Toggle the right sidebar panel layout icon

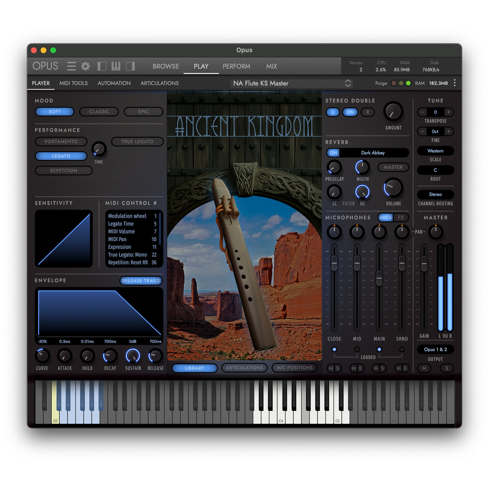130,66
